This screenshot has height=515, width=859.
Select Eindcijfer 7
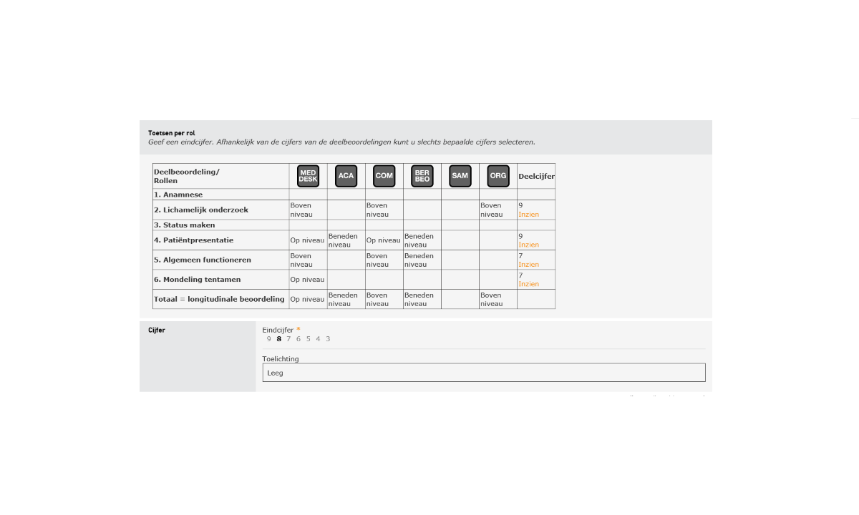[288, 339]
